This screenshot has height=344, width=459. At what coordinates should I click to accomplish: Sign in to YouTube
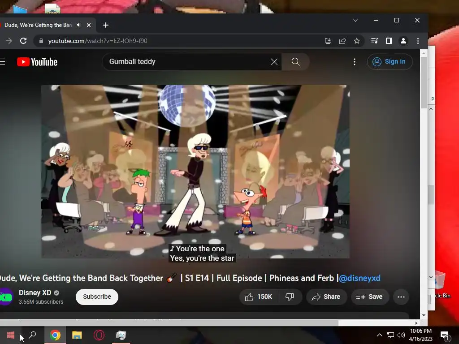[390, 62]
